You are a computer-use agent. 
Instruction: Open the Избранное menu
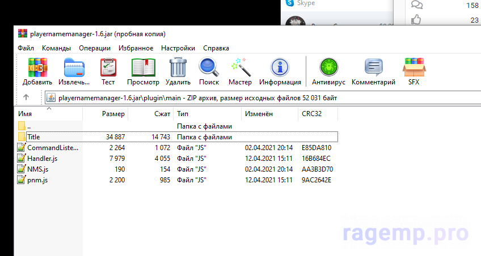pos(136,48)
